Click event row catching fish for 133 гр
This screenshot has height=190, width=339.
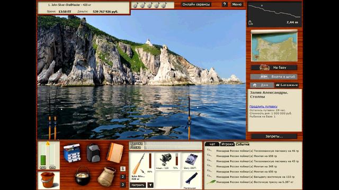[x=253, y=177]
